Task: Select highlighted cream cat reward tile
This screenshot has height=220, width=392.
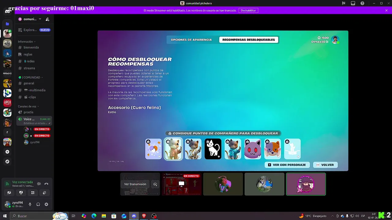Action: [173, 149]
